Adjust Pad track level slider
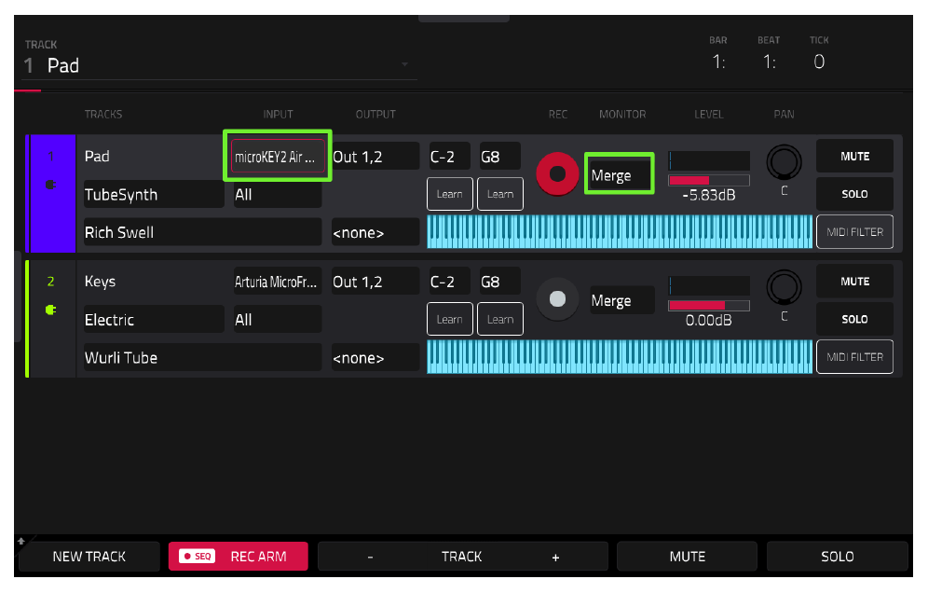928x593 pixels. click(709, 180)
